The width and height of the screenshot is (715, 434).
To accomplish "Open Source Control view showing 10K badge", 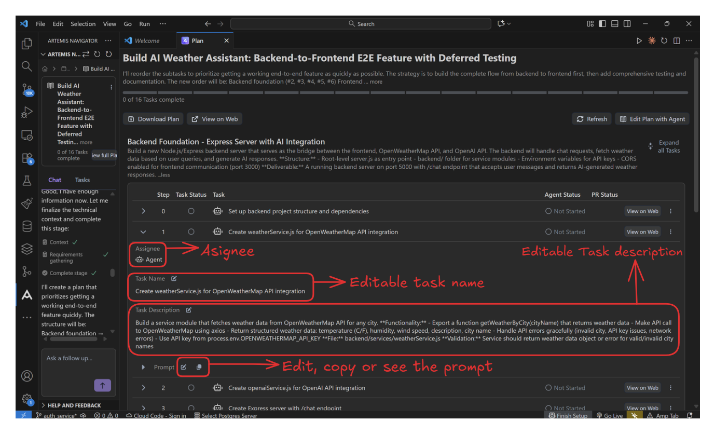I will click(26, 89).
